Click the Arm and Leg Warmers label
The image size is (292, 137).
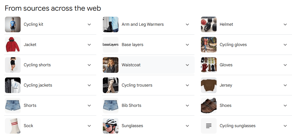tap(143, 24)
